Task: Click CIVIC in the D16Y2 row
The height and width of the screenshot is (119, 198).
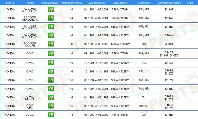Action: (30, 80)
